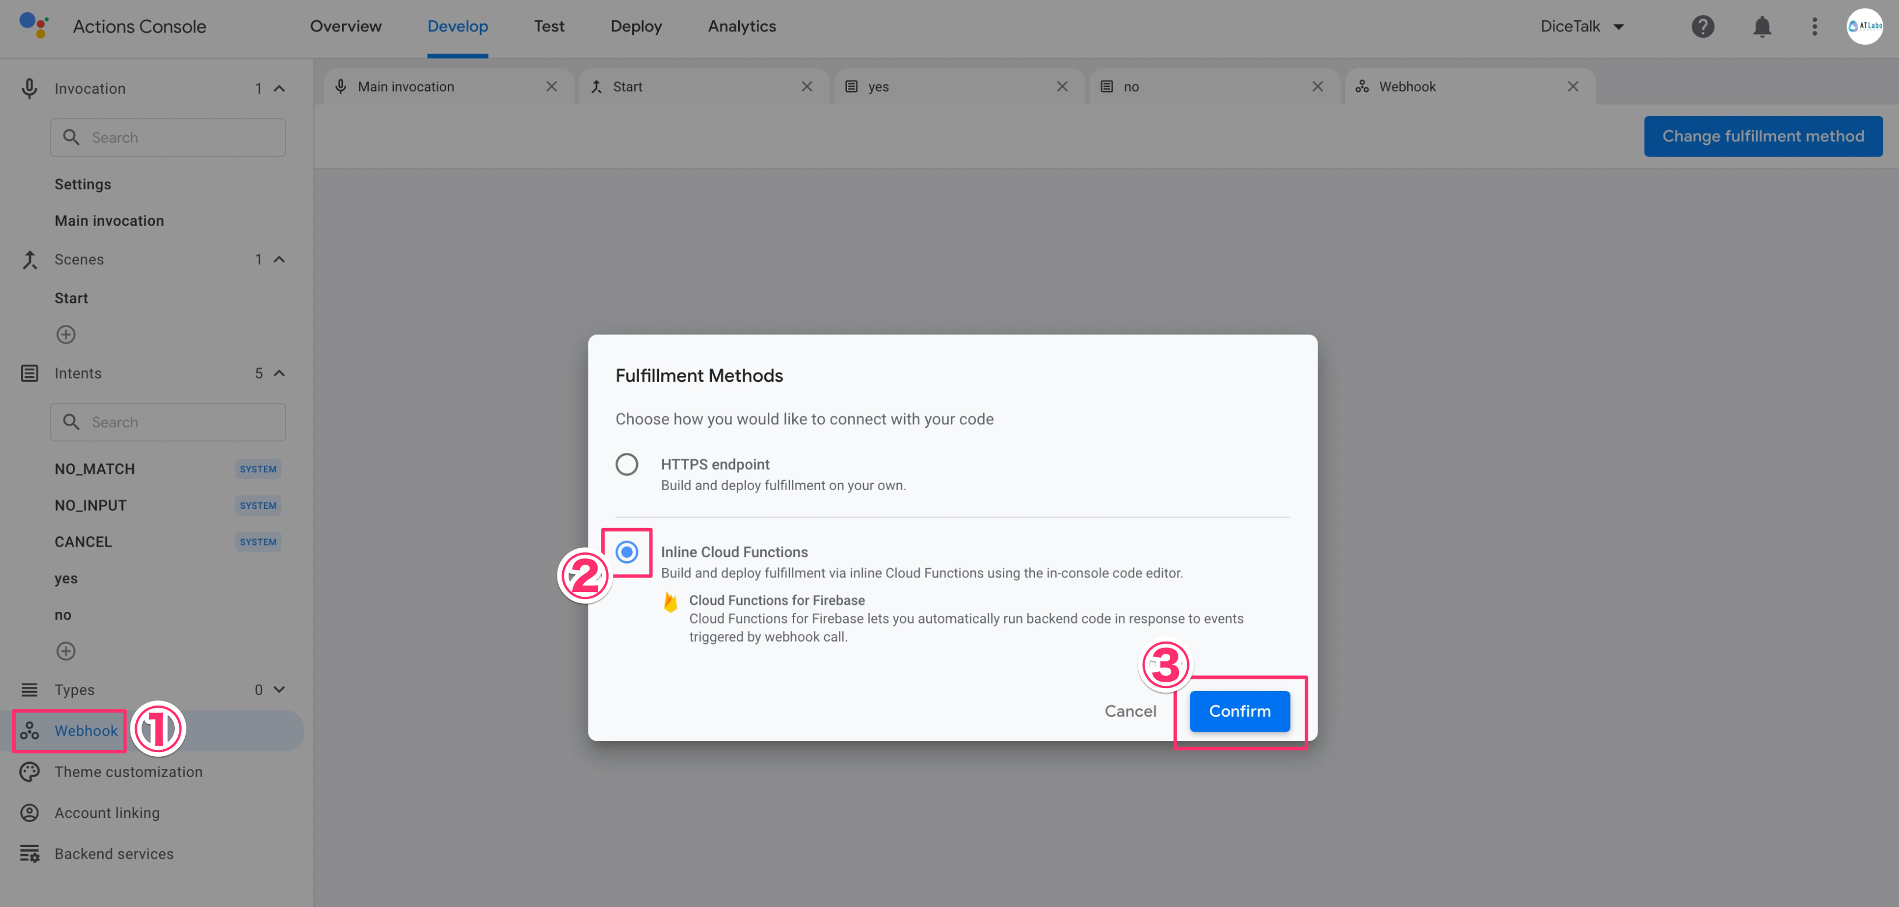Go to the Test tab
This screenshot has height=907, width=1899.
coord(549,27)
